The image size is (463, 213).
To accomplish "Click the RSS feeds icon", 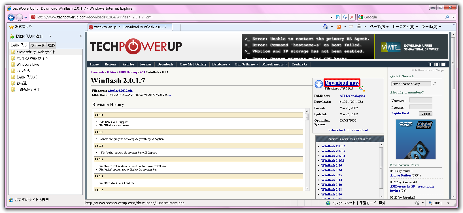I will (x=339, y=27).
